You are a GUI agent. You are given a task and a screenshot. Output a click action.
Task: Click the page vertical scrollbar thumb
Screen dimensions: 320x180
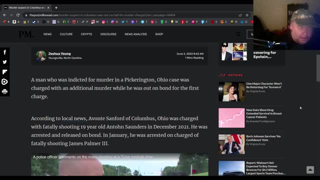(x=318, y=68)
